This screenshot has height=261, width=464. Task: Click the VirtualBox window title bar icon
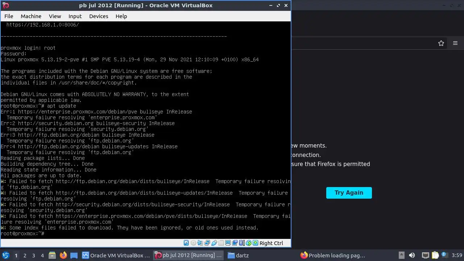click(x=5, y=5)
